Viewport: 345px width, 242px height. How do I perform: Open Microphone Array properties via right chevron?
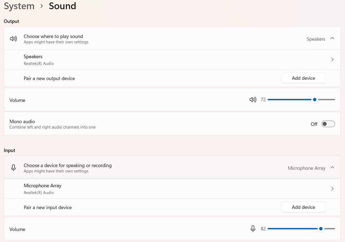click(332, 189)
